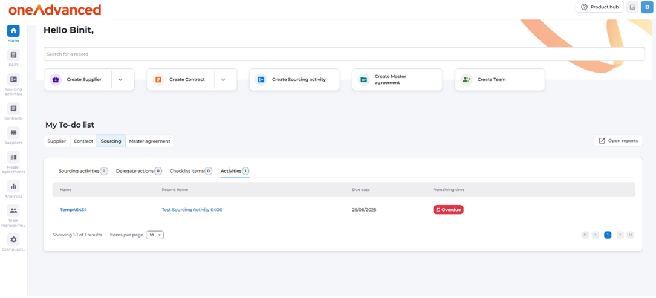Click the Create Team people icon

[467, 80]
